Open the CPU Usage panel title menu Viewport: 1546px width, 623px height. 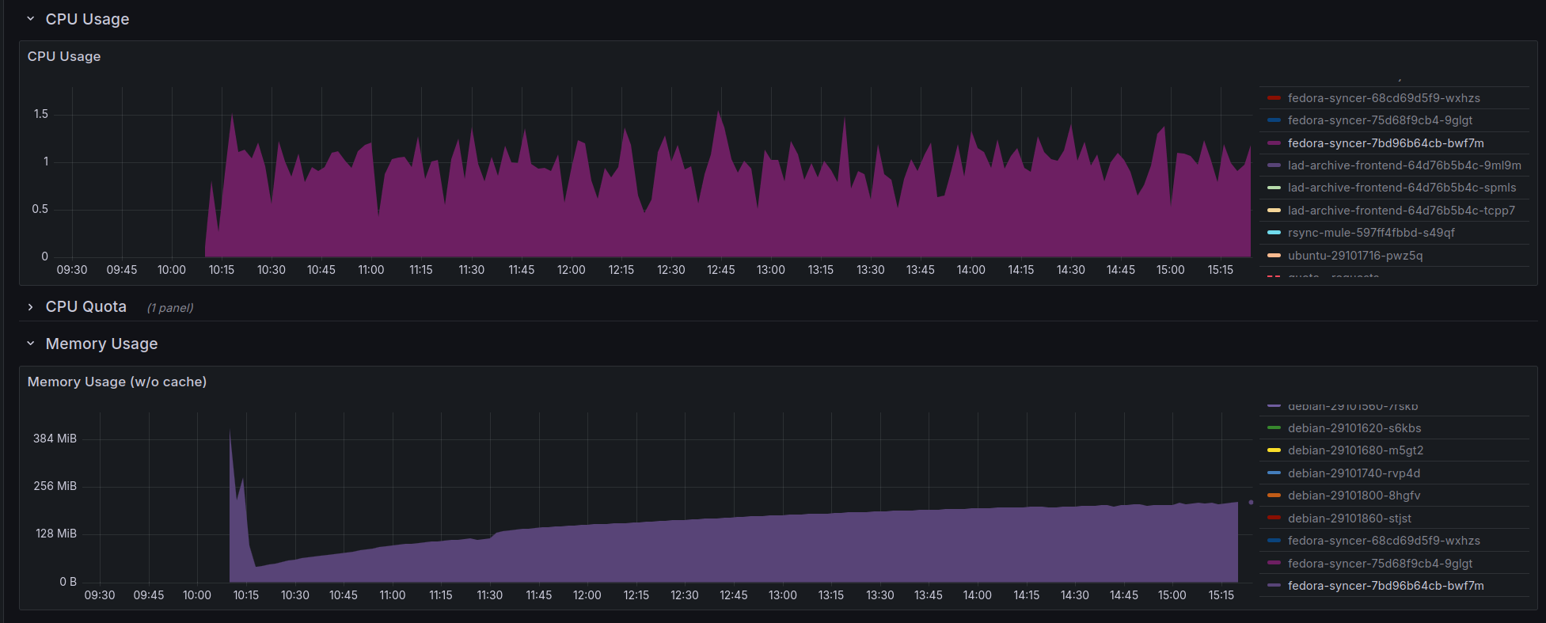click(64, 56)
